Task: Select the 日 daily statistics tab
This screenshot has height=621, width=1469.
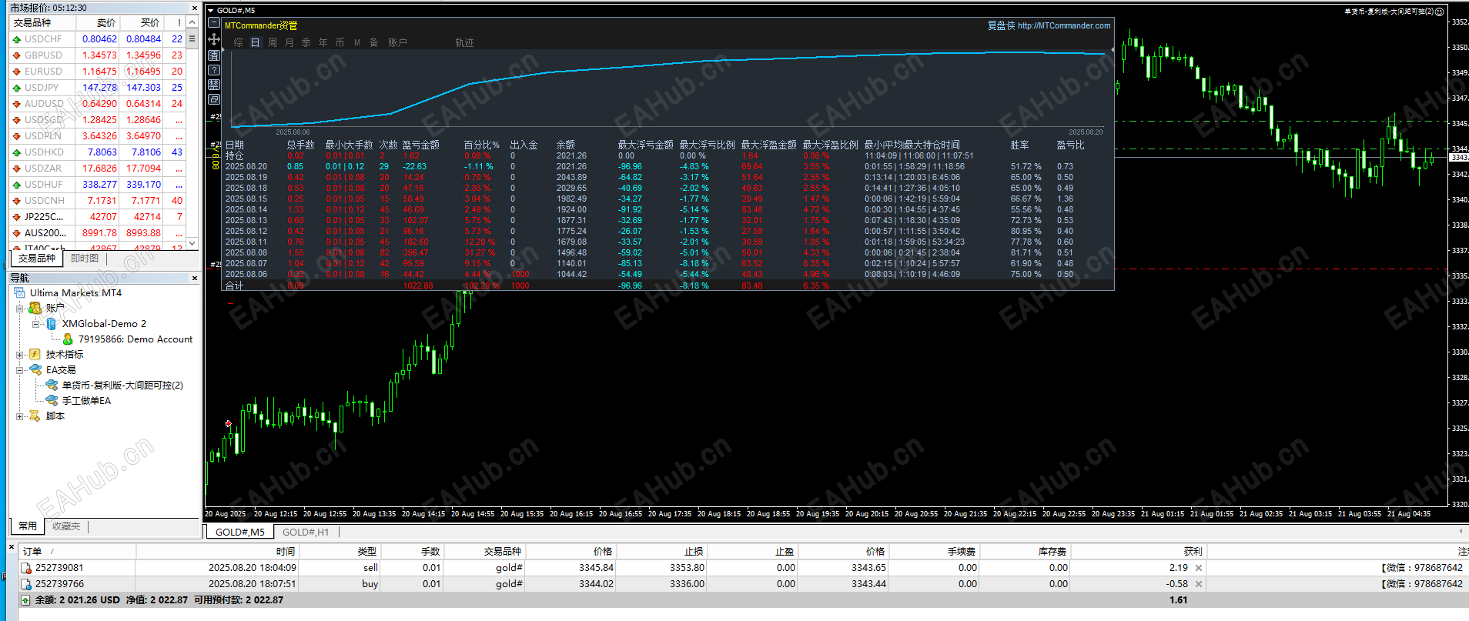Action: tap(255, 42)
